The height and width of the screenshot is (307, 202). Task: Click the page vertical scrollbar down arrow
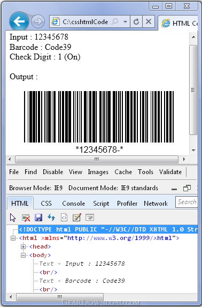(x=193, y=150)
